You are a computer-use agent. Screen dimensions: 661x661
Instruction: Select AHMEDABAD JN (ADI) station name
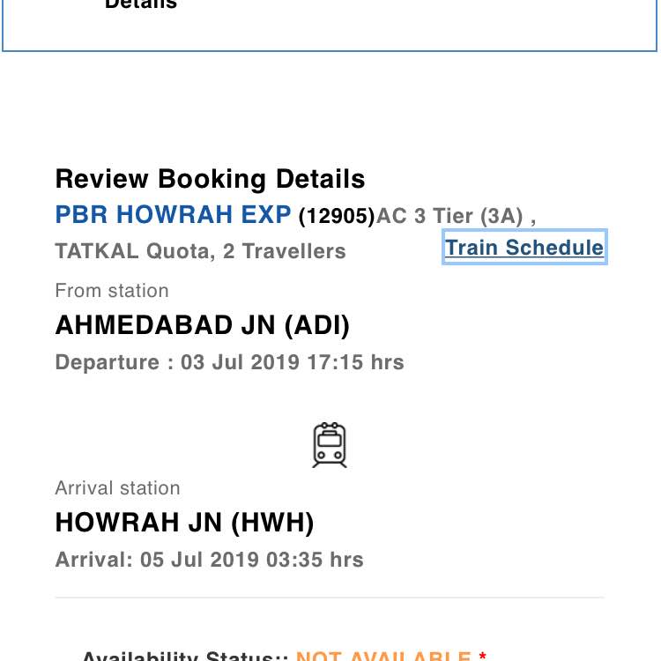pos(203,325)
